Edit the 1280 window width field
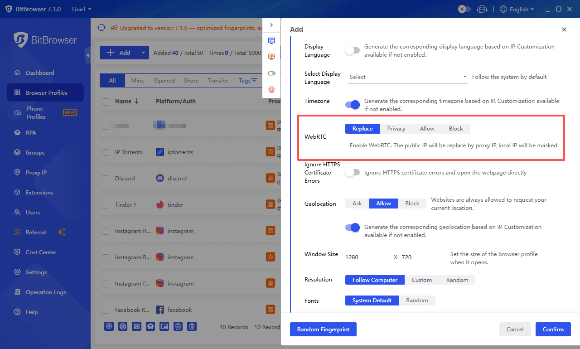Image resolution: width=580 pixels, height=349 pixels. coord(366,257)
